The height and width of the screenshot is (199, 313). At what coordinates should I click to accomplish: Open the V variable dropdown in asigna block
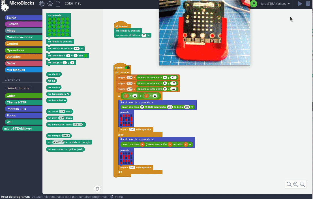[129, 89]
